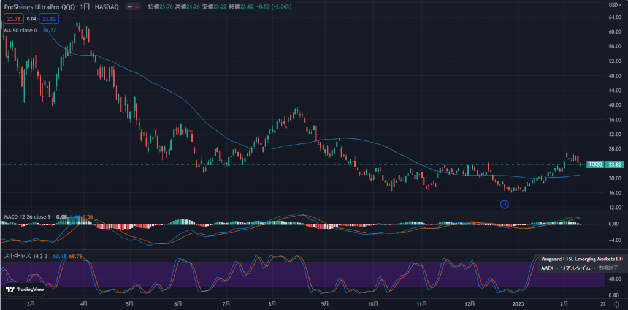Click the 8月 label on time axis
628x310 pixels.
[272, 304]
